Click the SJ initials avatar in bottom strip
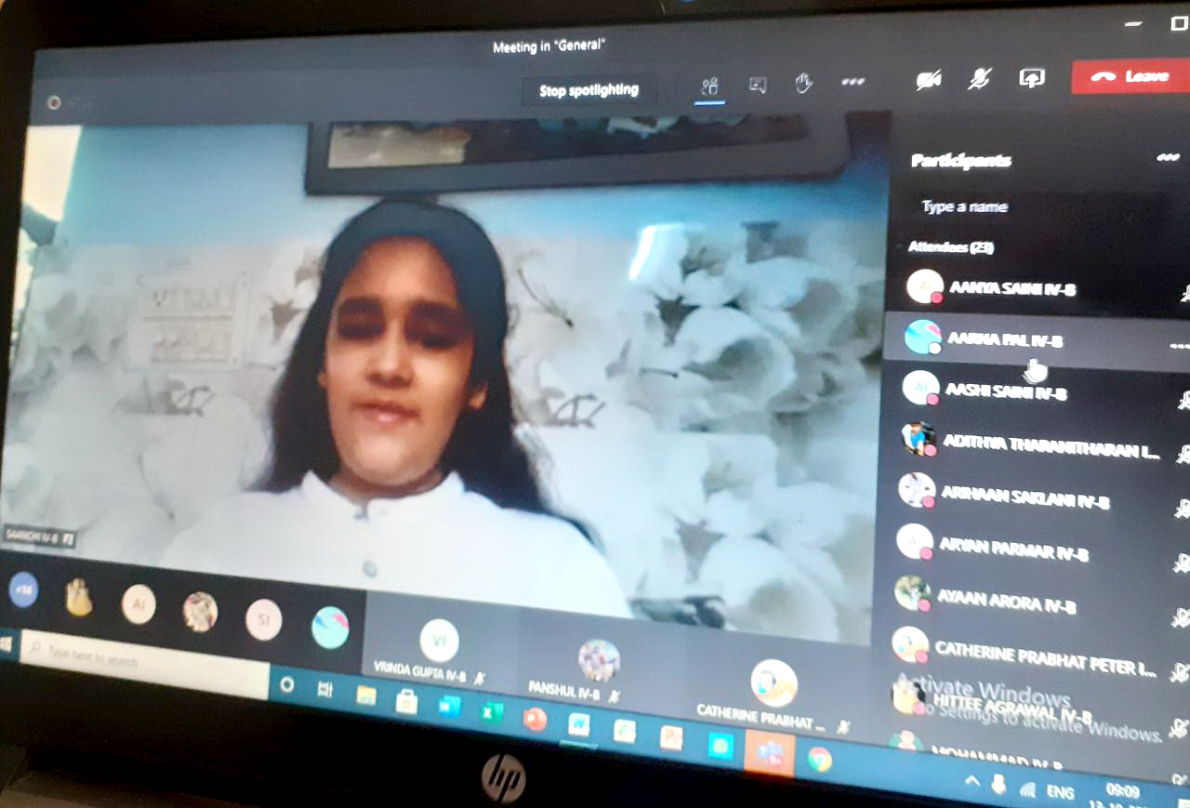This screenshot has height=808, width=1190. point(263,619)
